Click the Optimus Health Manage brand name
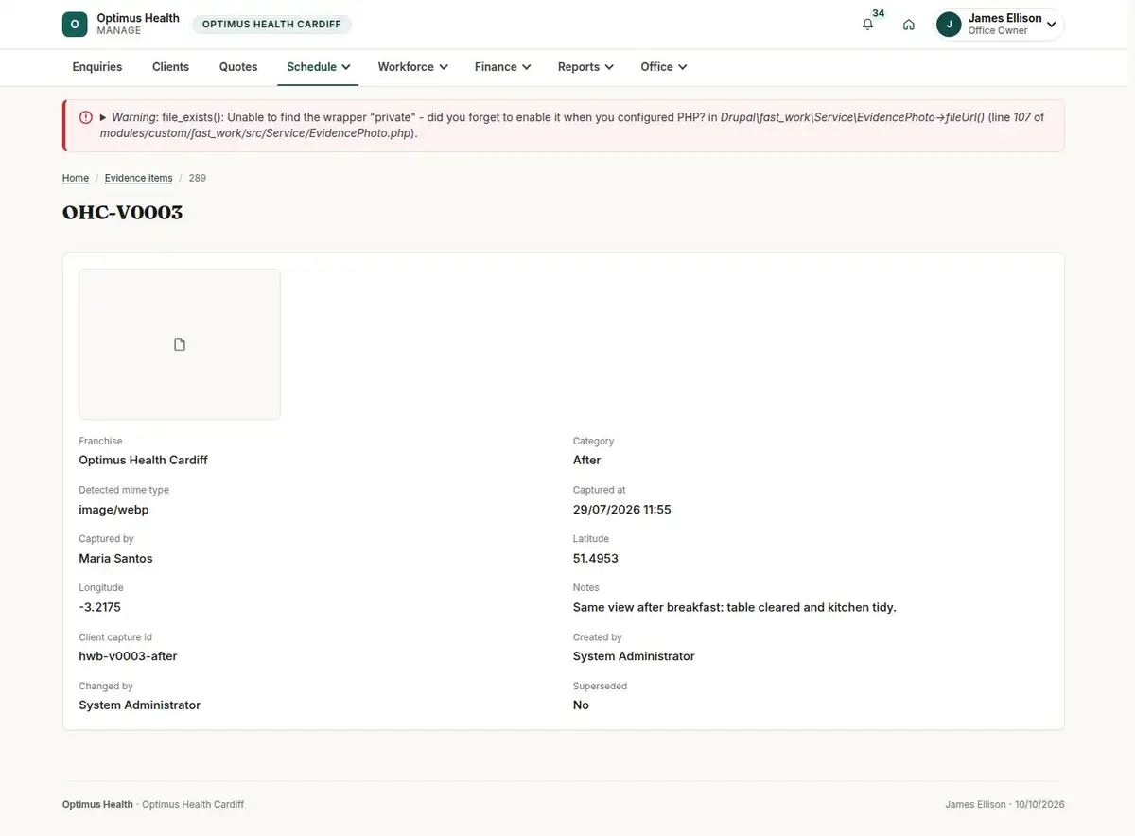1135x836 pixels. [x=138, y=25]
